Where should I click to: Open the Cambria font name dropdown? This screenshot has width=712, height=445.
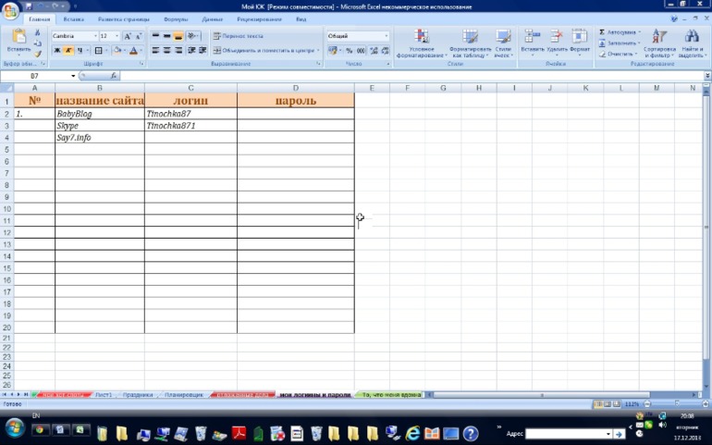[x=95, y=36]
